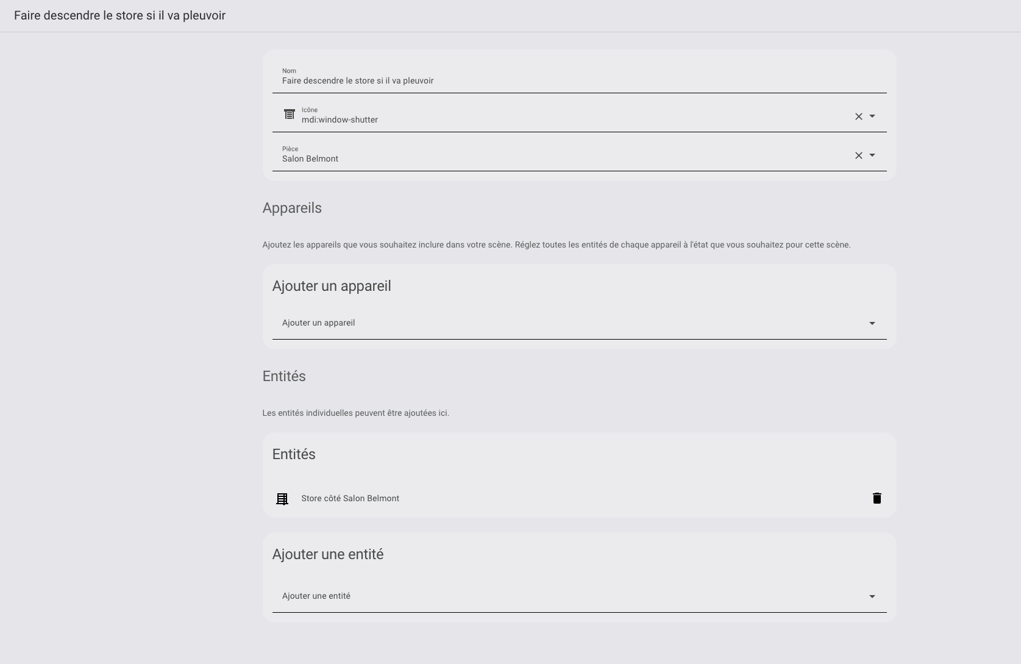Screen dimensions: 1021x664
Task: Expand the Pièce dropdown arrow
Action: (872, 155)
